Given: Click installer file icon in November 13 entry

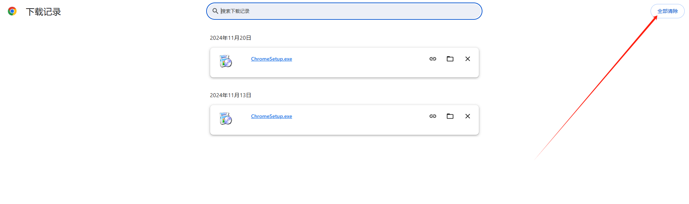Looking at the screenshot, I should (226, 119).
